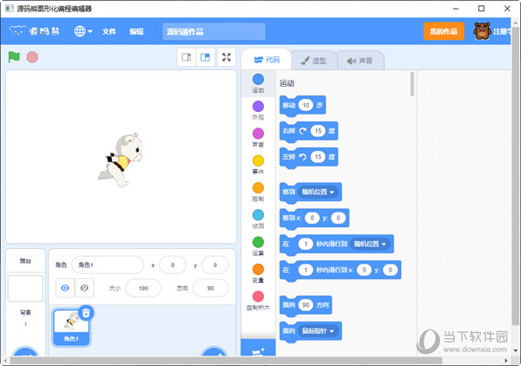The image size is (521, 366).
Task: Select the 角色1 sprite thumbnail
Action: point(71,328)
